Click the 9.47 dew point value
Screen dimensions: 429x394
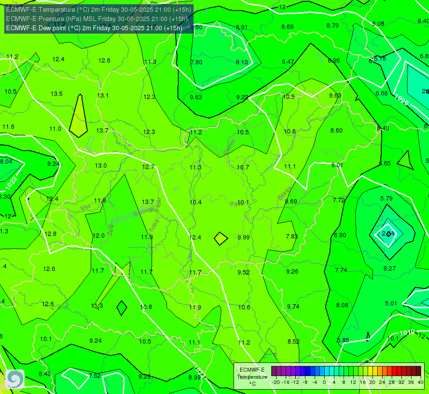pos(288,62)
